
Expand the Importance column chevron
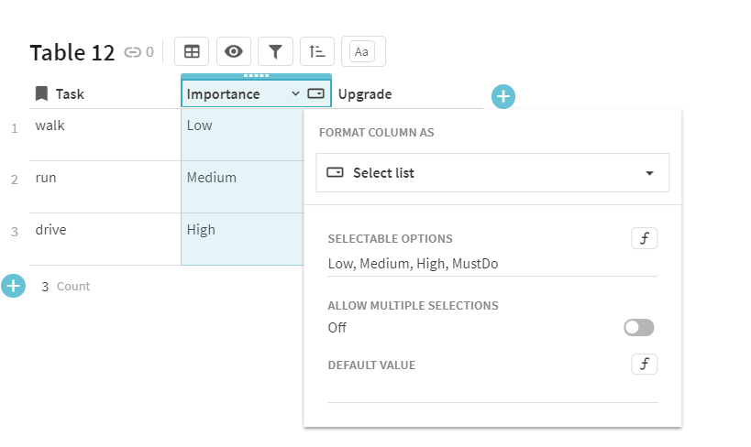pos(295,93)
